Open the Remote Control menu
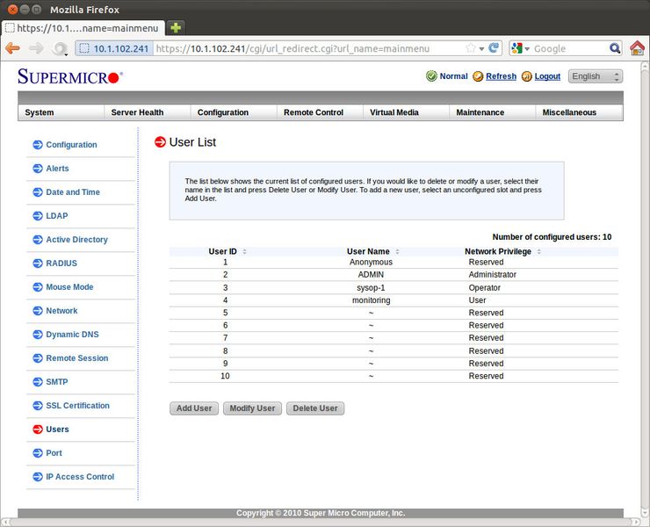This screenshot has height=527, width=650. tap(320, 112)
